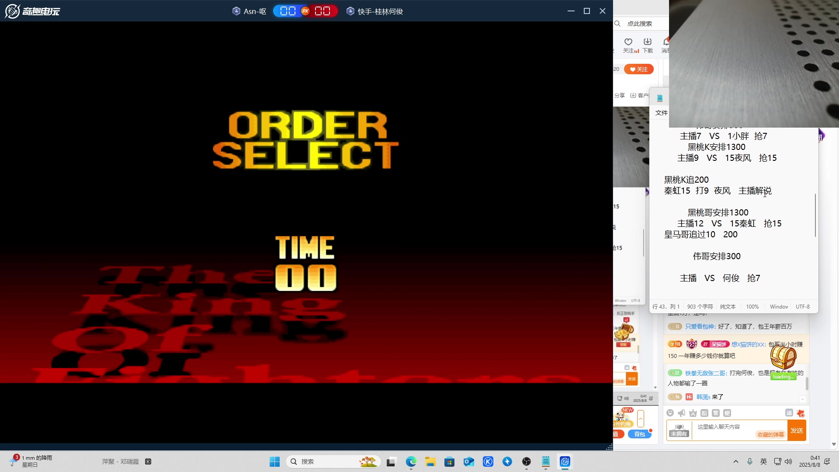Click the taskbar 搜索 search box
The image size is (839, 472).
point(333,462)
